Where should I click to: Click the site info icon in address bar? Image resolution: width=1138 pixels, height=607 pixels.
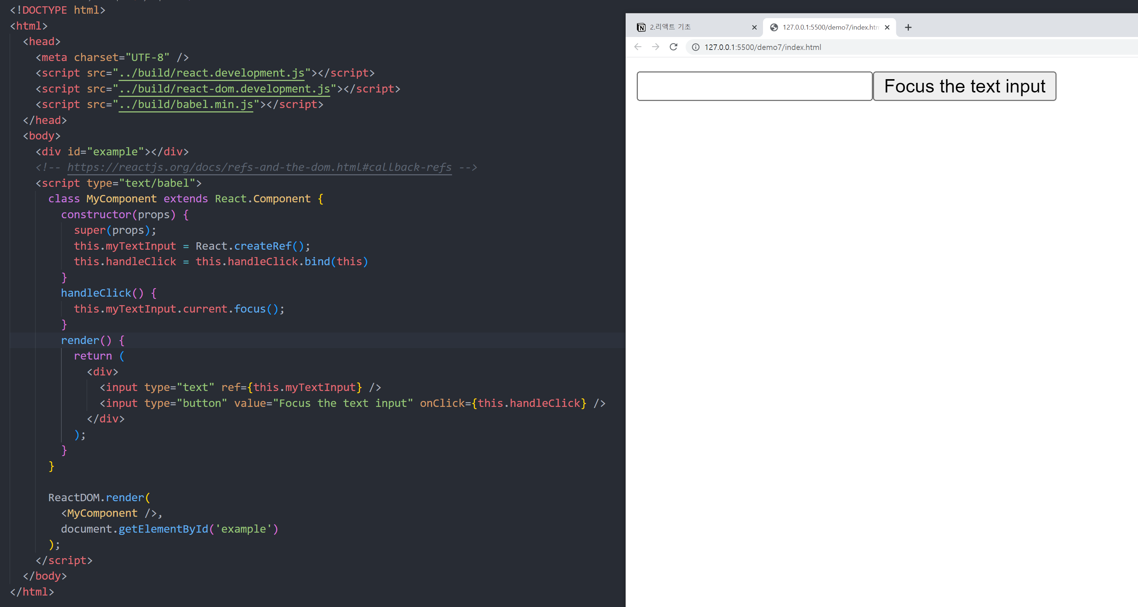pos(695,47)
